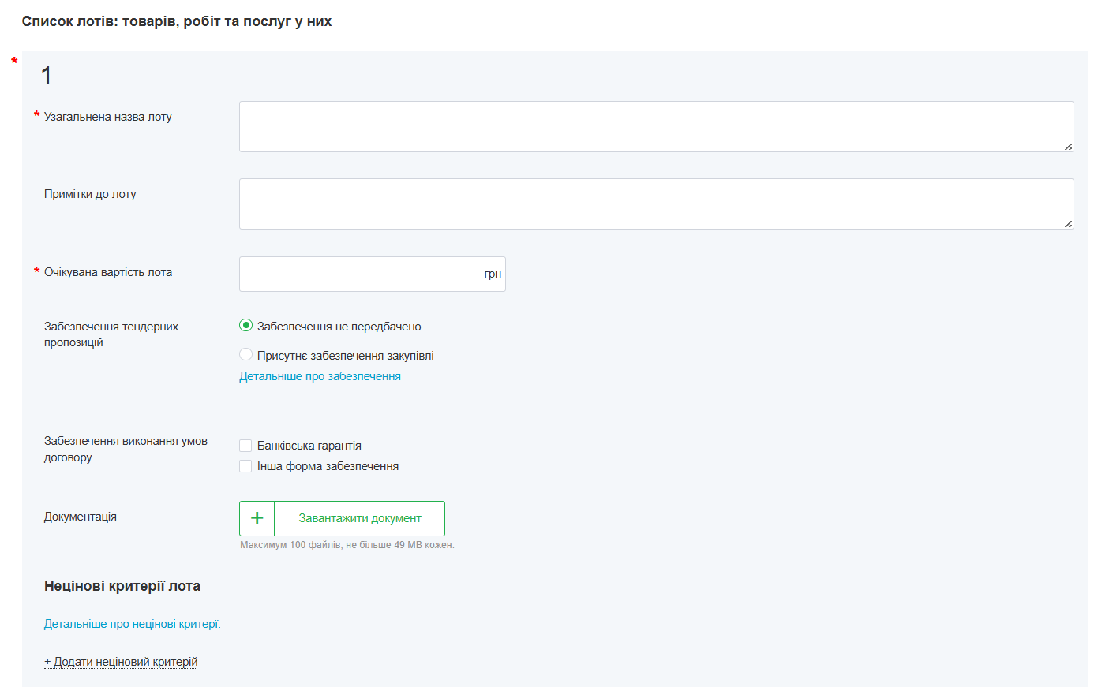Click the lot number '1' heading
The image size is (1113, 687).
tap(47, 76)
